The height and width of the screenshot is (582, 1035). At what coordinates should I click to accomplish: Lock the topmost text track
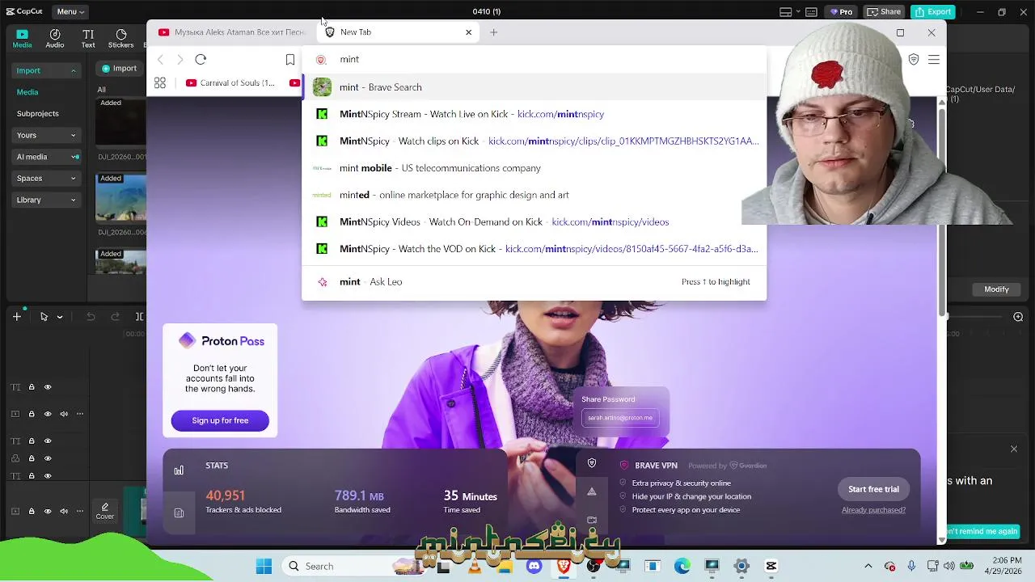coord(32,387)
